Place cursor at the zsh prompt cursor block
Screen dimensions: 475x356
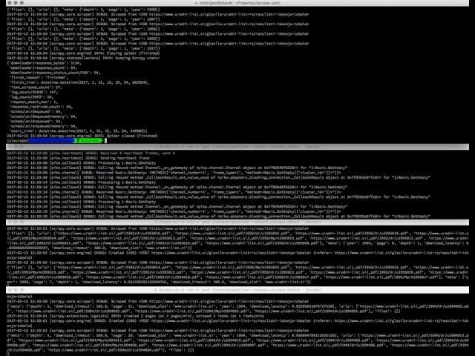[105, 140]
